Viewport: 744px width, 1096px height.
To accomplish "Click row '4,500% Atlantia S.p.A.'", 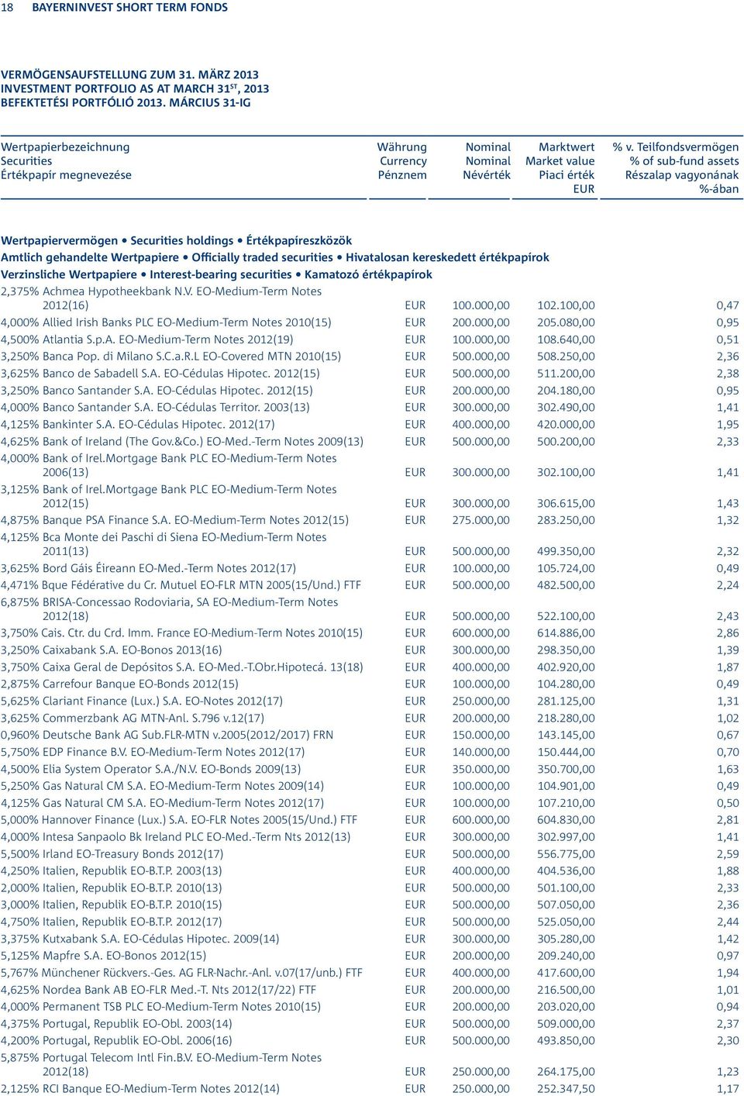I will pos(370,339).
